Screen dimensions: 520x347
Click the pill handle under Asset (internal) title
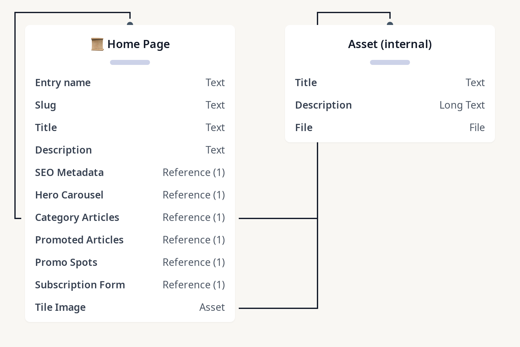(390, 62)
